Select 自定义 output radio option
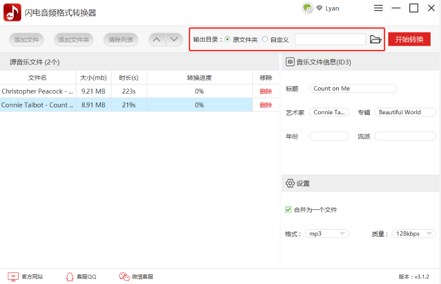The width and height of the screenshot is (441, 284). pyautogui.click(x=265, y=40)
